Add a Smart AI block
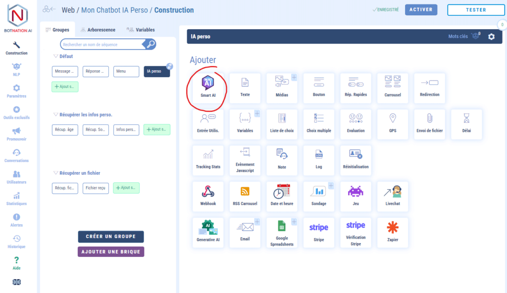The image size is (507, 293). click(208, 88)
